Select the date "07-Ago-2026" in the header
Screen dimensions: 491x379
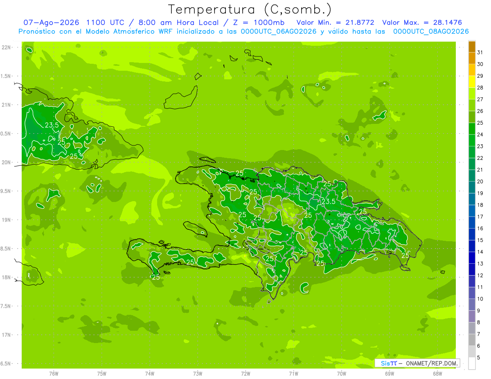click(52, 22)
